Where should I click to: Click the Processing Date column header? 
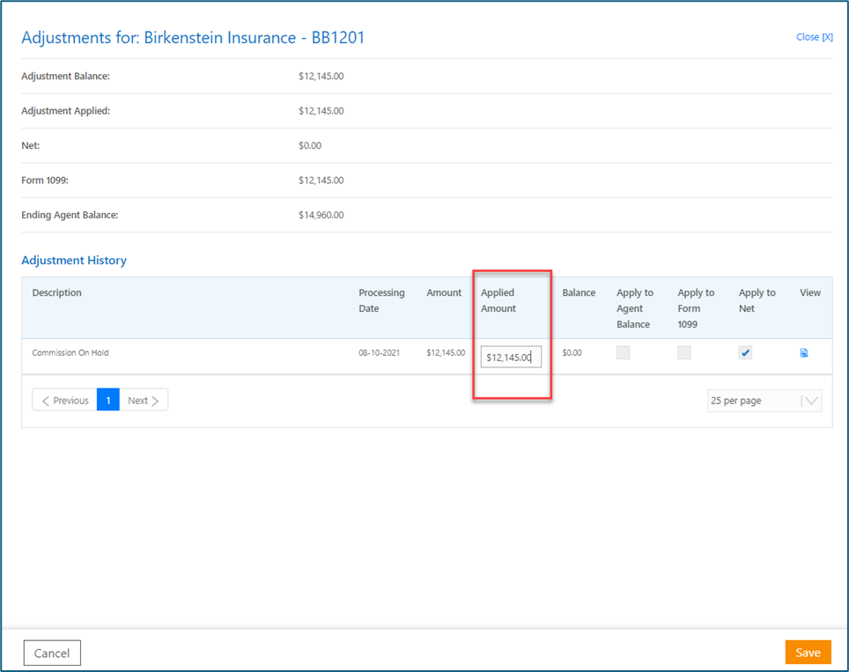(x=381, y=300)
